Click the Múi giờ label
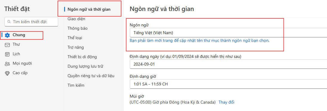The width and height of the screenshot is (327, 111). [137, 96]
